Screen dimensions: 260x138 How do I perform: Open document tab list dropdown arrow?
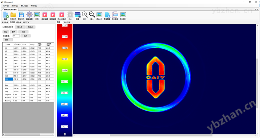(x=255, y=9)
